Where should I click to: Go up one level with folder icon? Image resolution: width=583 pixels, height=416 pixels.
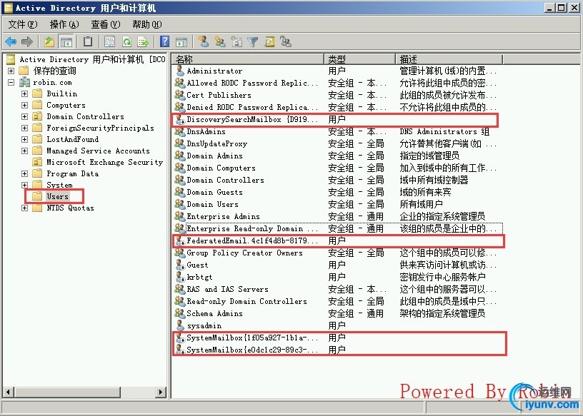point(49,41)
